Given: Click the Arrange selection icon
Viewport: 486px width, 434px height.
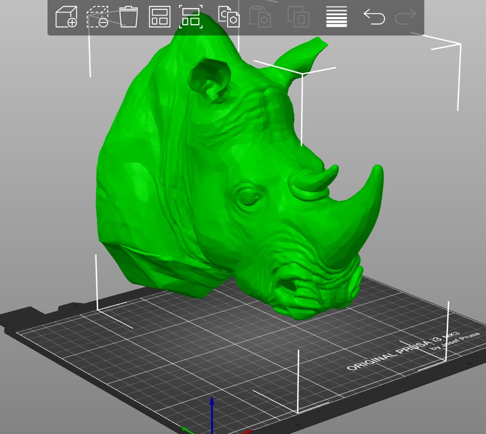Looking at the screenshot, I should [x=191, y=17].
